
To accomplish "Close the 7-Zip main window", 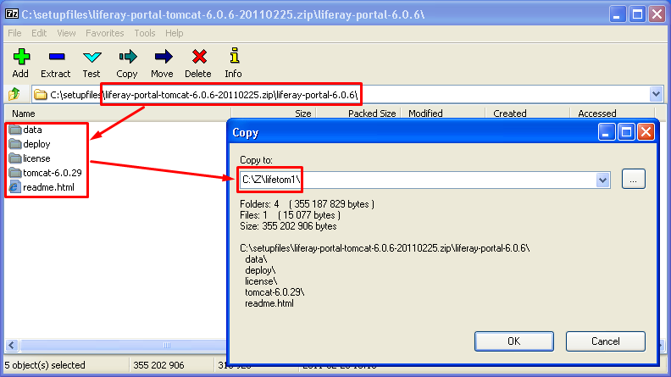I will [657, 14].
